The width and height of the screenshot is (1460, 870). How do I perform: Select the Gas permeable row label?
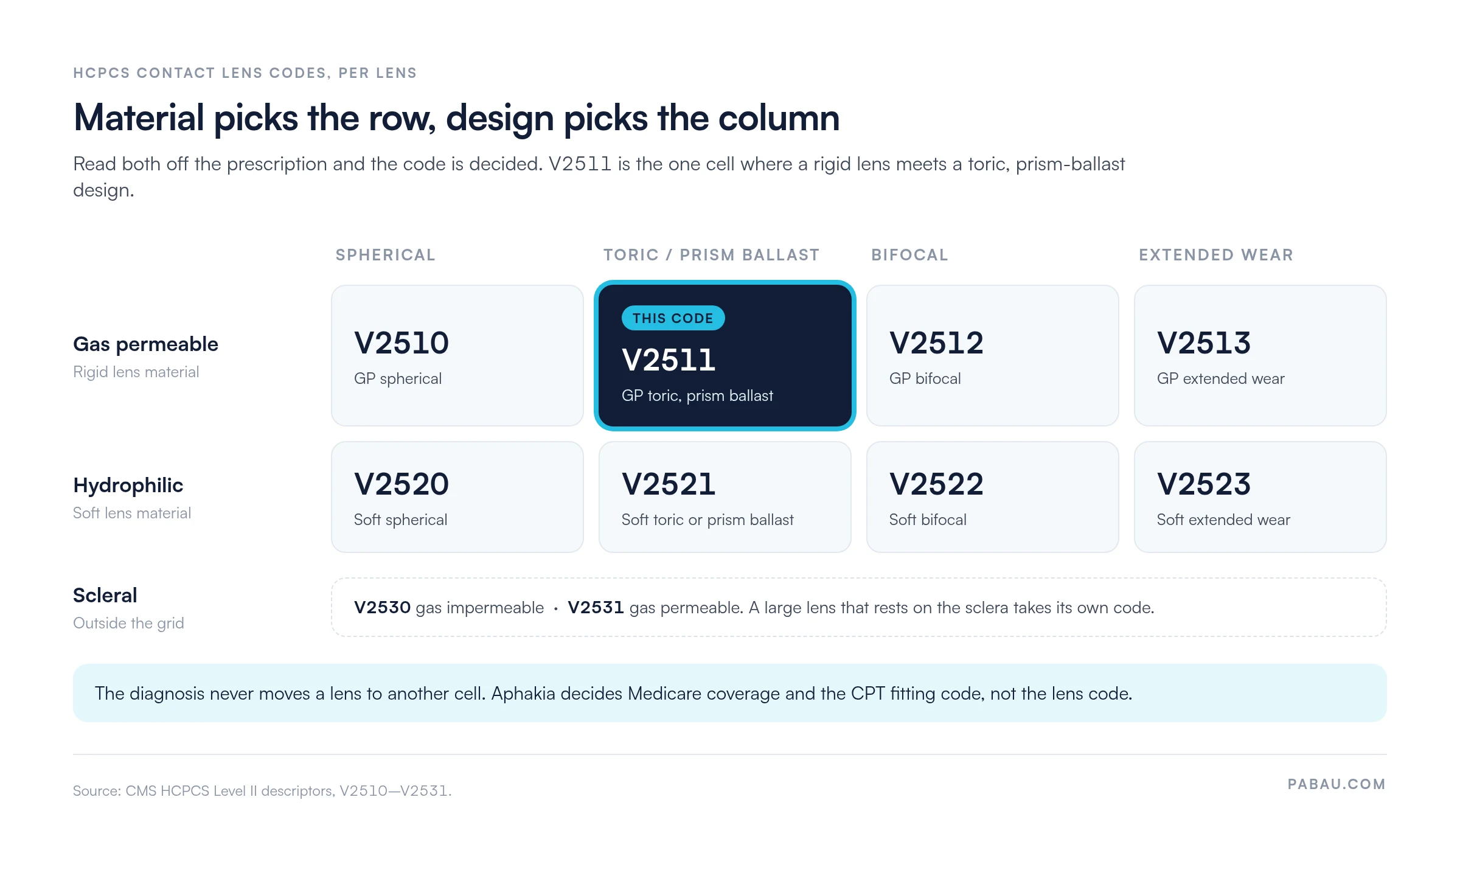[145, 344]
